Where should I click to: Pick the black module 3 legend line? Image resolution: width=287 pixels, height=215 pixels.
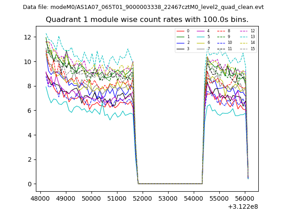coord(179,48)
